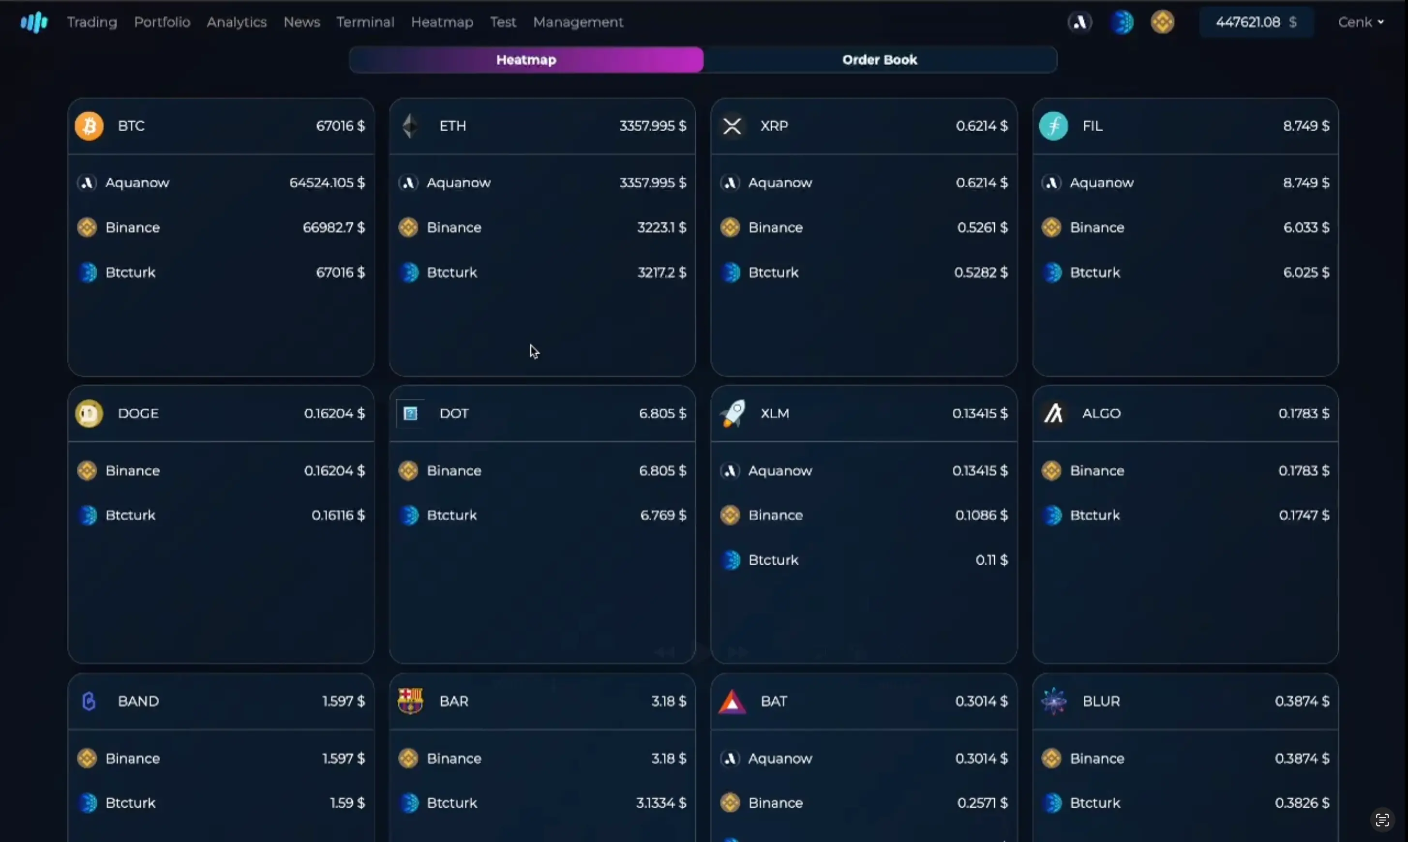The image size is (1408, 842).
Task: Click the ALGO ticker label
Action: pos(1101,414)
